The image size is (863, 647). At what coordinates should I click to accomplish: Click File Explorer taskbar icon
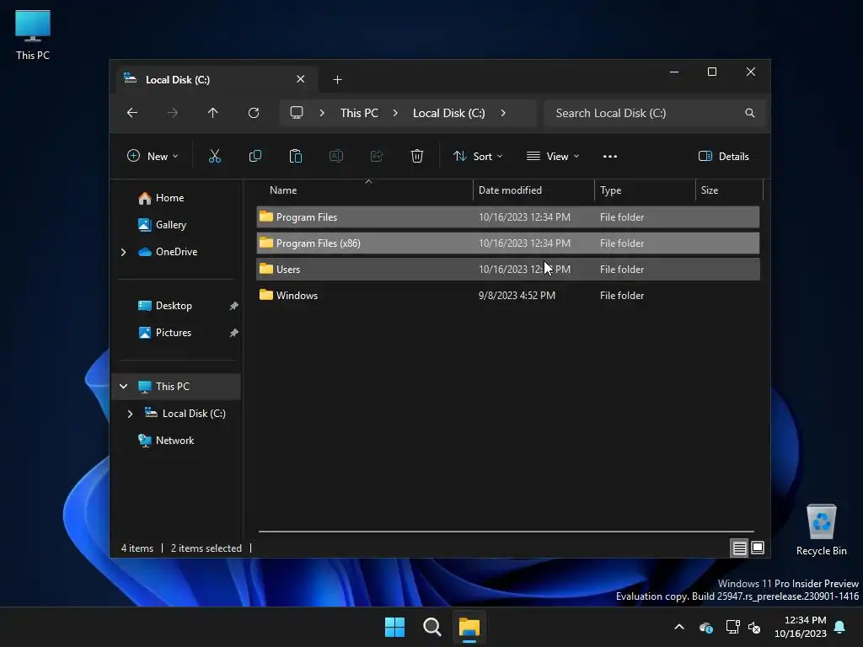[x=469, y=627]
